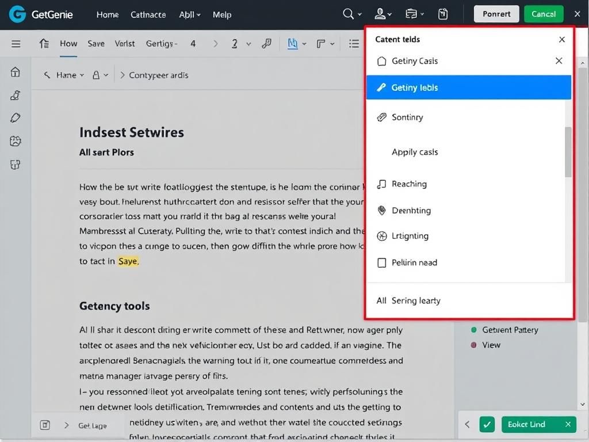
Task: Close the Catent telds panel
Action: click(562, 40)
